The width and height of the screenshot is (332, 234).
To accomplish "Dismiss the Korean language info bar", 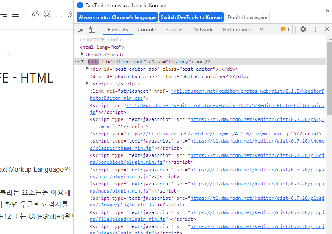I will coord(328,11).
